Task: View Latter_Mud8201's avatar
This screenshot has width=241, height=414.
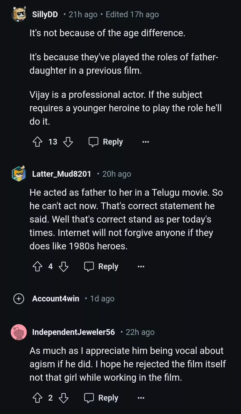Action: pyautogui.click(x=19, y=174)
